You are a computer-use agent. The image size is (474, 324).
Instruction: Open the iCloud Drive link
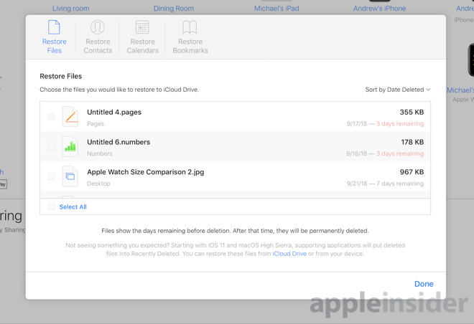pyautogui.click(x=289, y=254)
